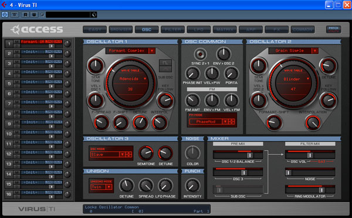
Task: Click the preset name field in toolbar
Action: pyautogui.click(x=68, y=15)
